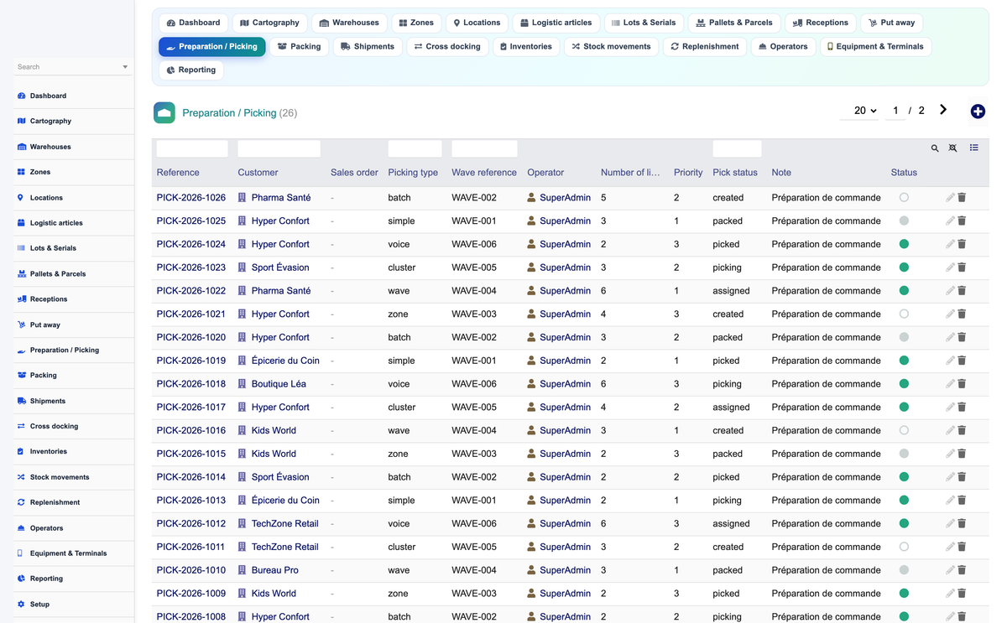Switch to the Packing tab
The height and width of the screenshot is (623, 1007).
[x=299, y=47]
